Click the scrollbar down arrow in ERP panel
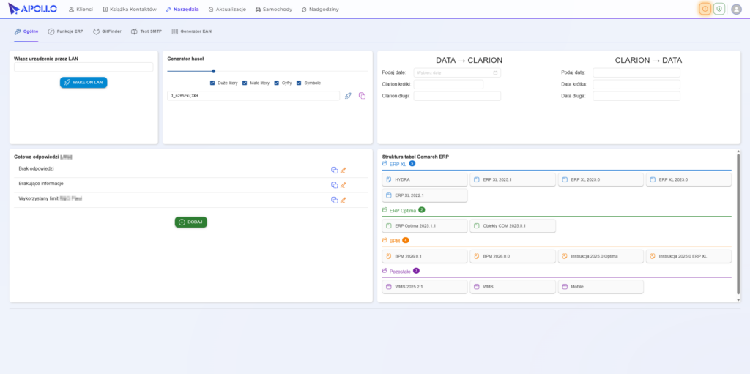The width and height of the screenshot is (750, 374). click(x=738, y=300)
